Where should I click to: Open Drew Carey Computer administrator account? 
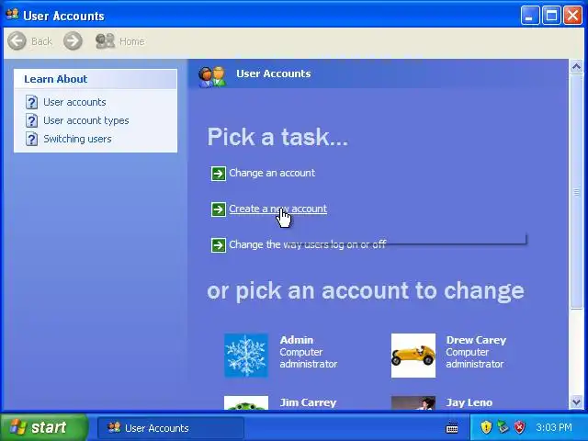tap(476, 352)
